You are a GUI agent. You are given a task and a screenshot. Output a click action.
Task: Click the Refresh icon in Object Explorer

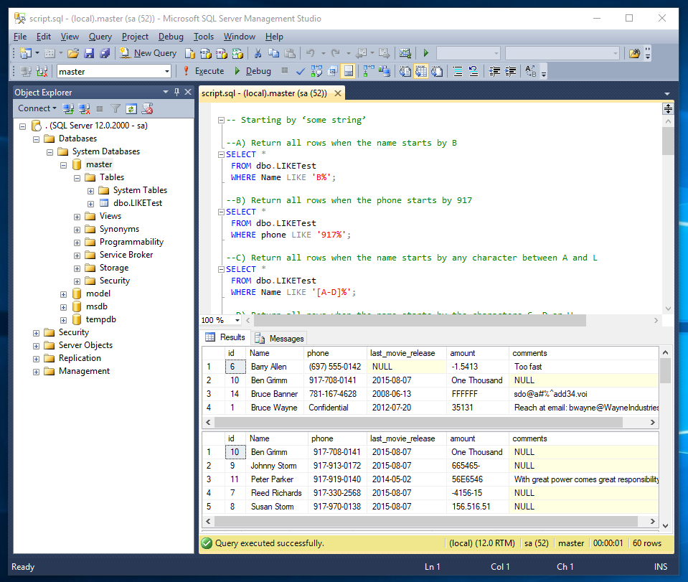coord(131,108)
